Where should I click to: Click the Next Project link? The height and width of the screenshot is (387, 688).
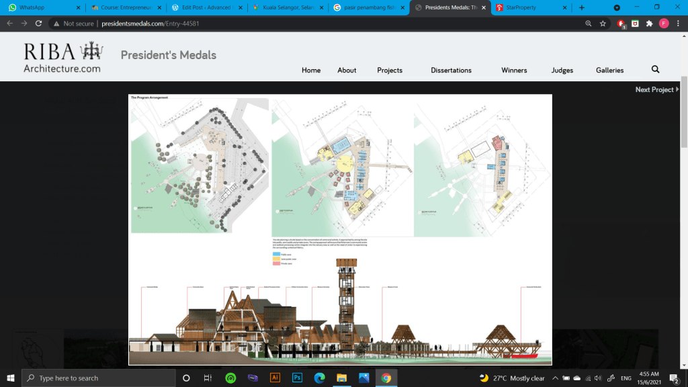pos(654,89)
